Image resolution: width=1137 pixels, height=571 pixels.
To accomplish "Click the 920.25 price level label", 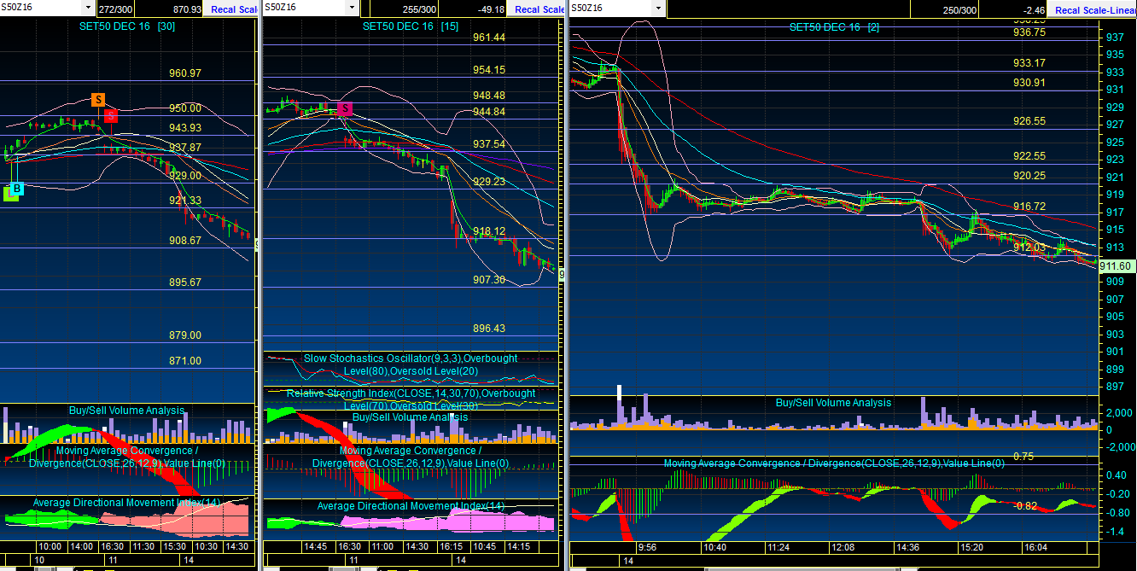I will pos(1029,176).
